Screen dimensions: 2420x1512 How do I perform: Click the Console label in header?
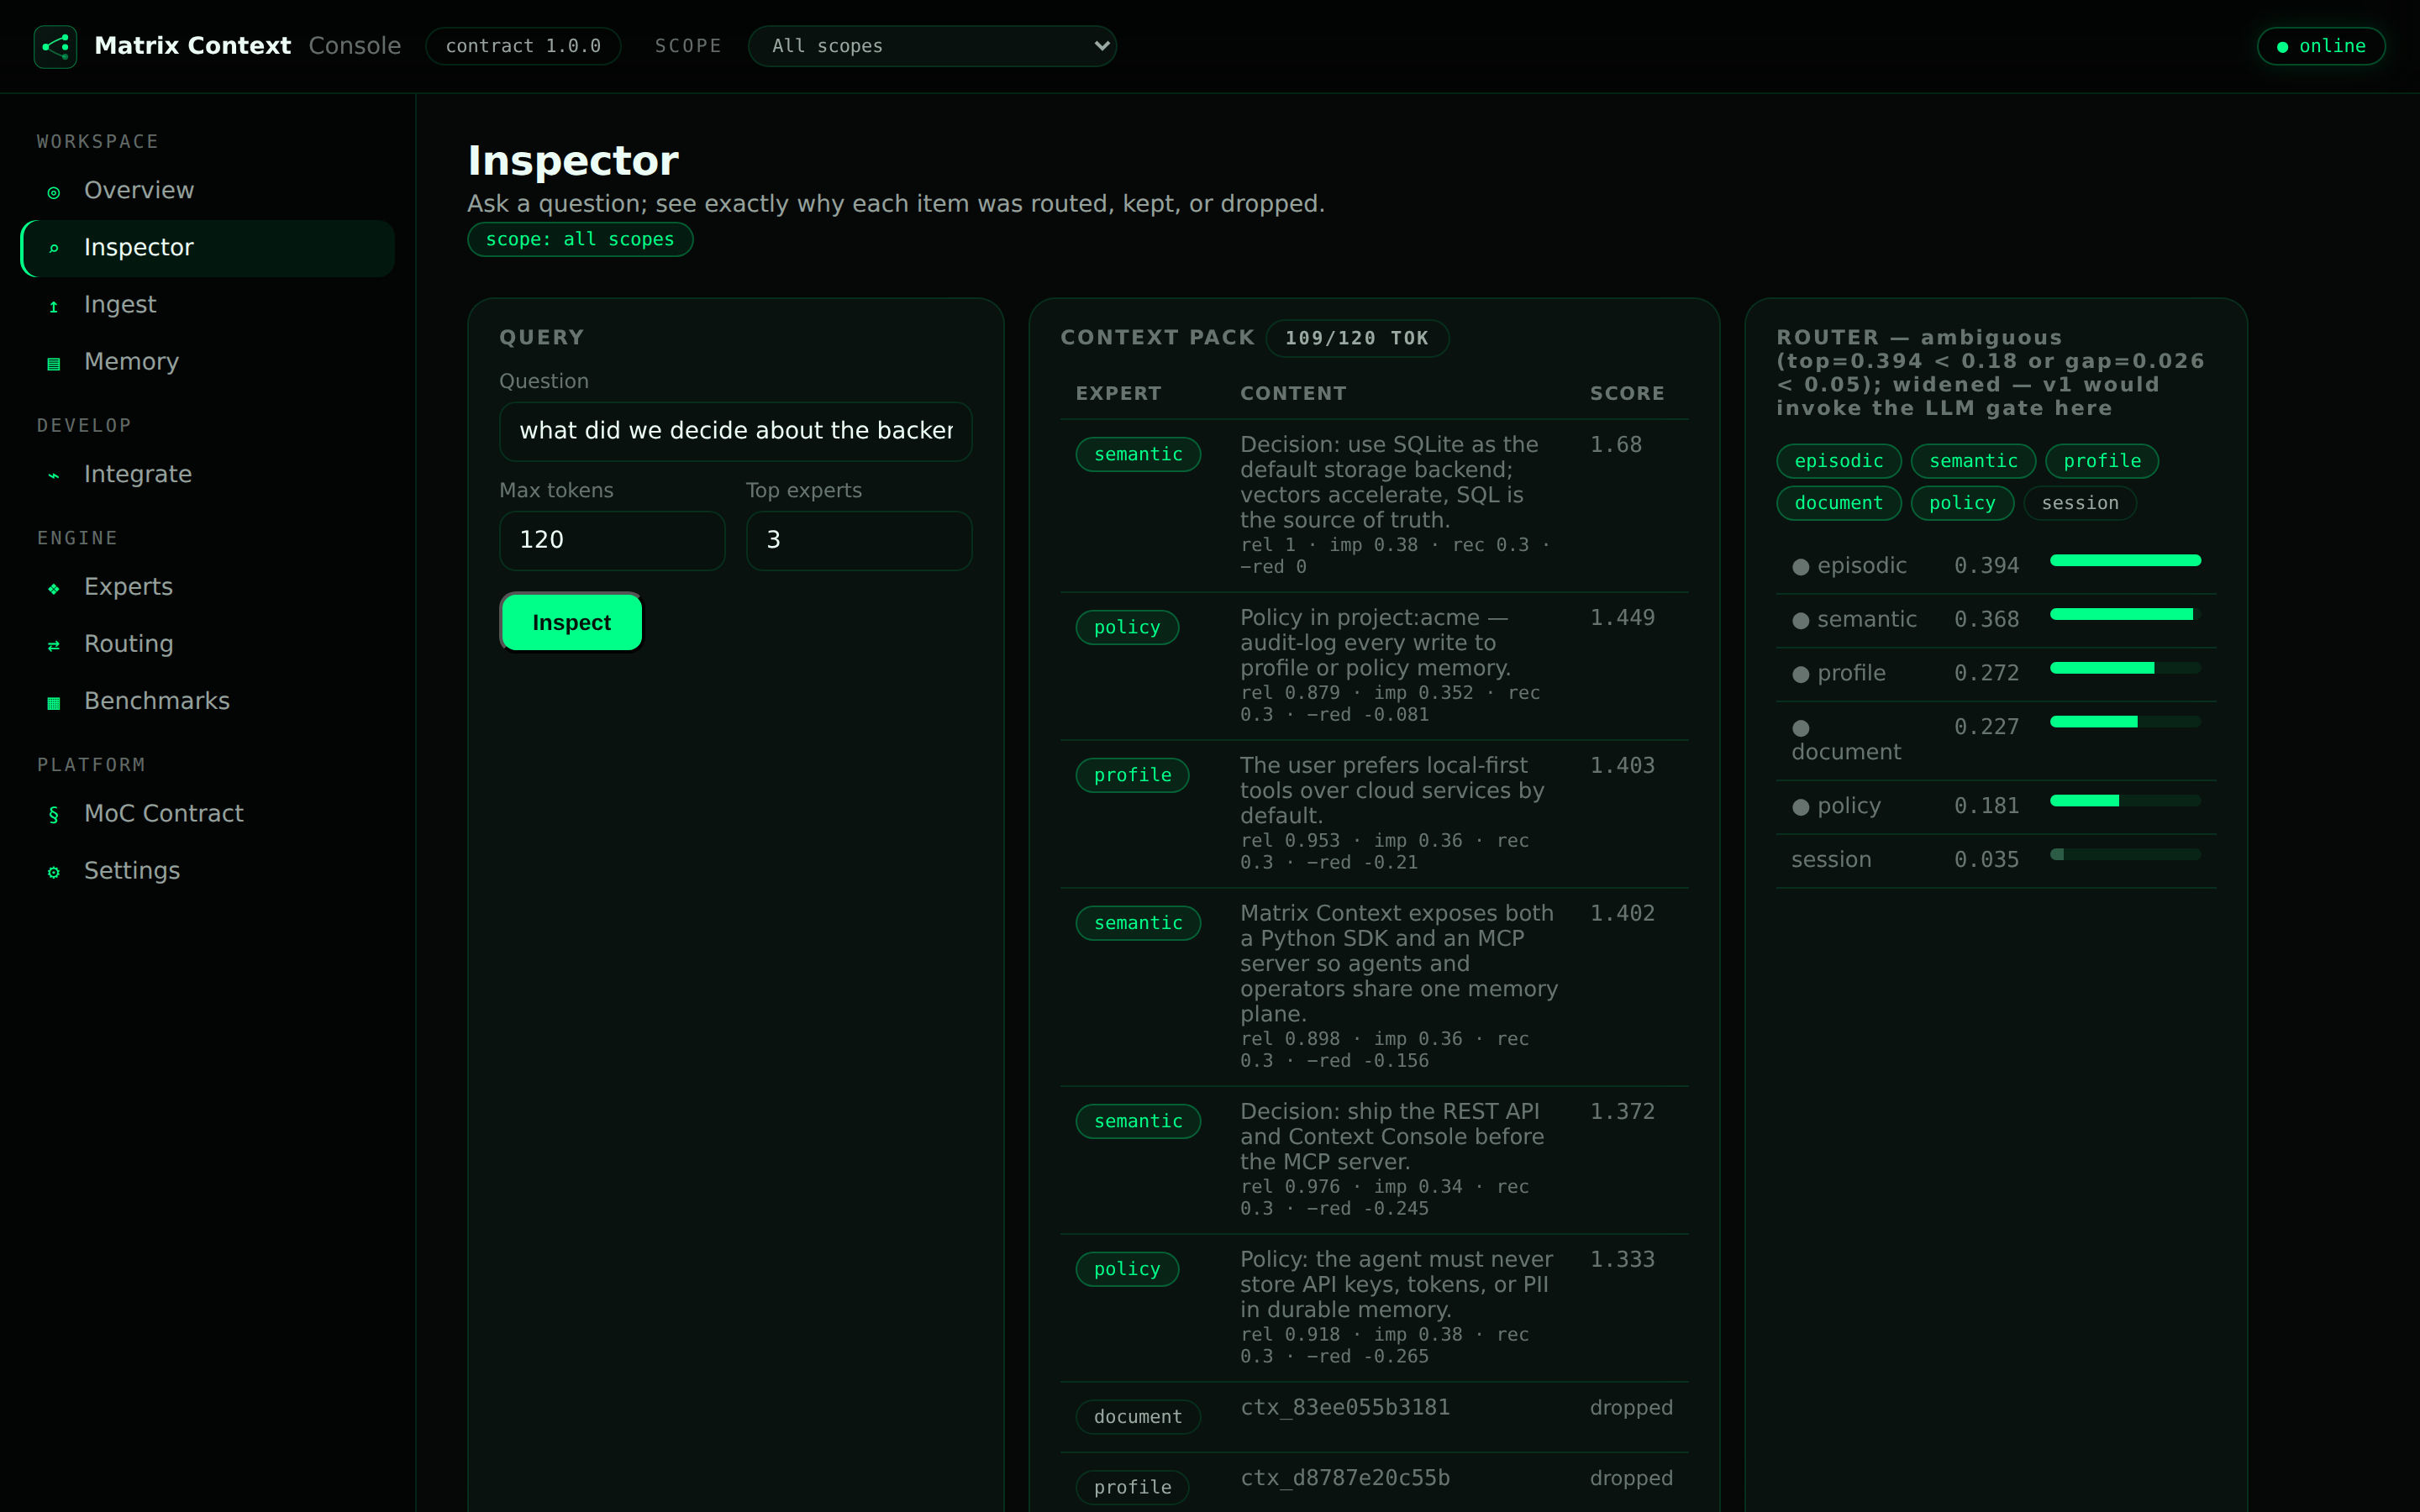pyautogui.click(x=354, y=46)
